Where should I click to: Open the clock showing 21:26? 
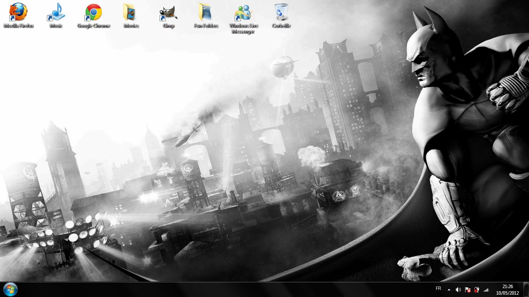(507, 289)
